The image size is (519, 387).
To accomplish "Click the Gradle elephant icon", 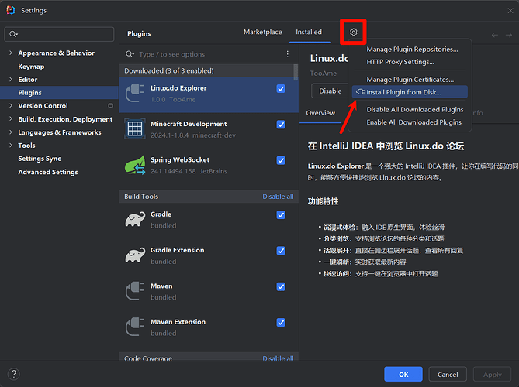I will tap(135, 219).
